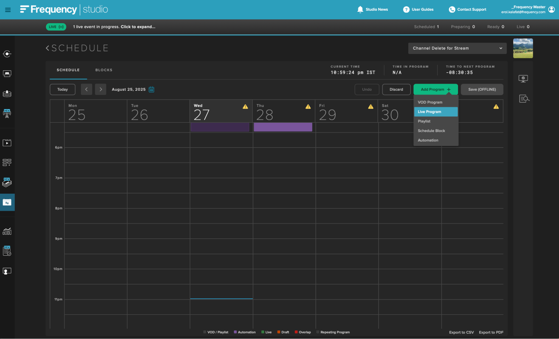Click the user account profile icon
Viewport: 559px width, 339px height.
pyautogui.click(x=551, y=10)
